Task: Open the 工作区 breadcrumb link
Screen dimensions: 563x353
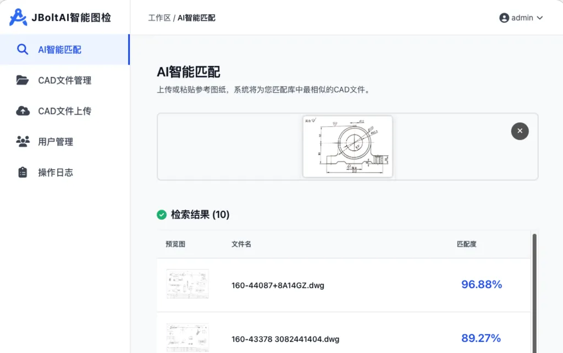Action: coord(158,18)
